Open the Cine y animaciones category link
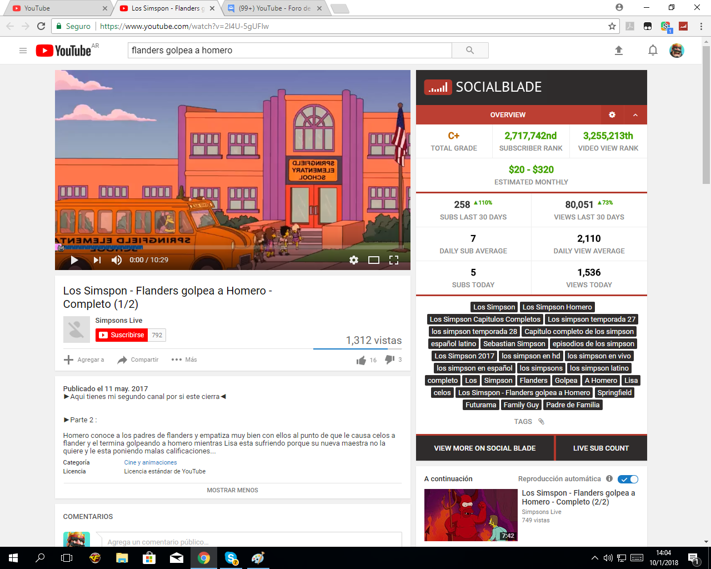 151,463
